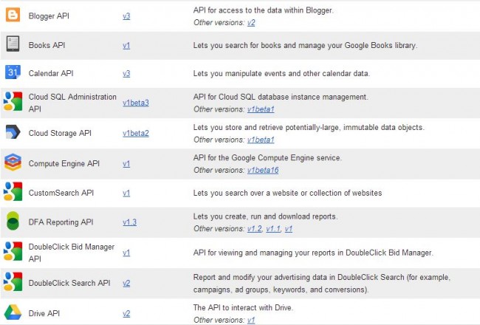Screen dimensions: 480x325
Task: Open Cloud Storage API v1beta2 link
Action: pos(136,133)
